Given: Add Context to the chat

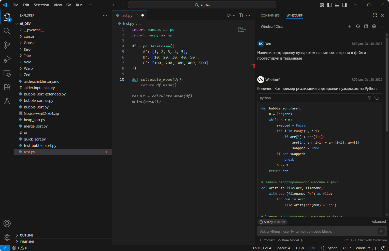Looking at the screenshot, I should [x=267, y=240].
